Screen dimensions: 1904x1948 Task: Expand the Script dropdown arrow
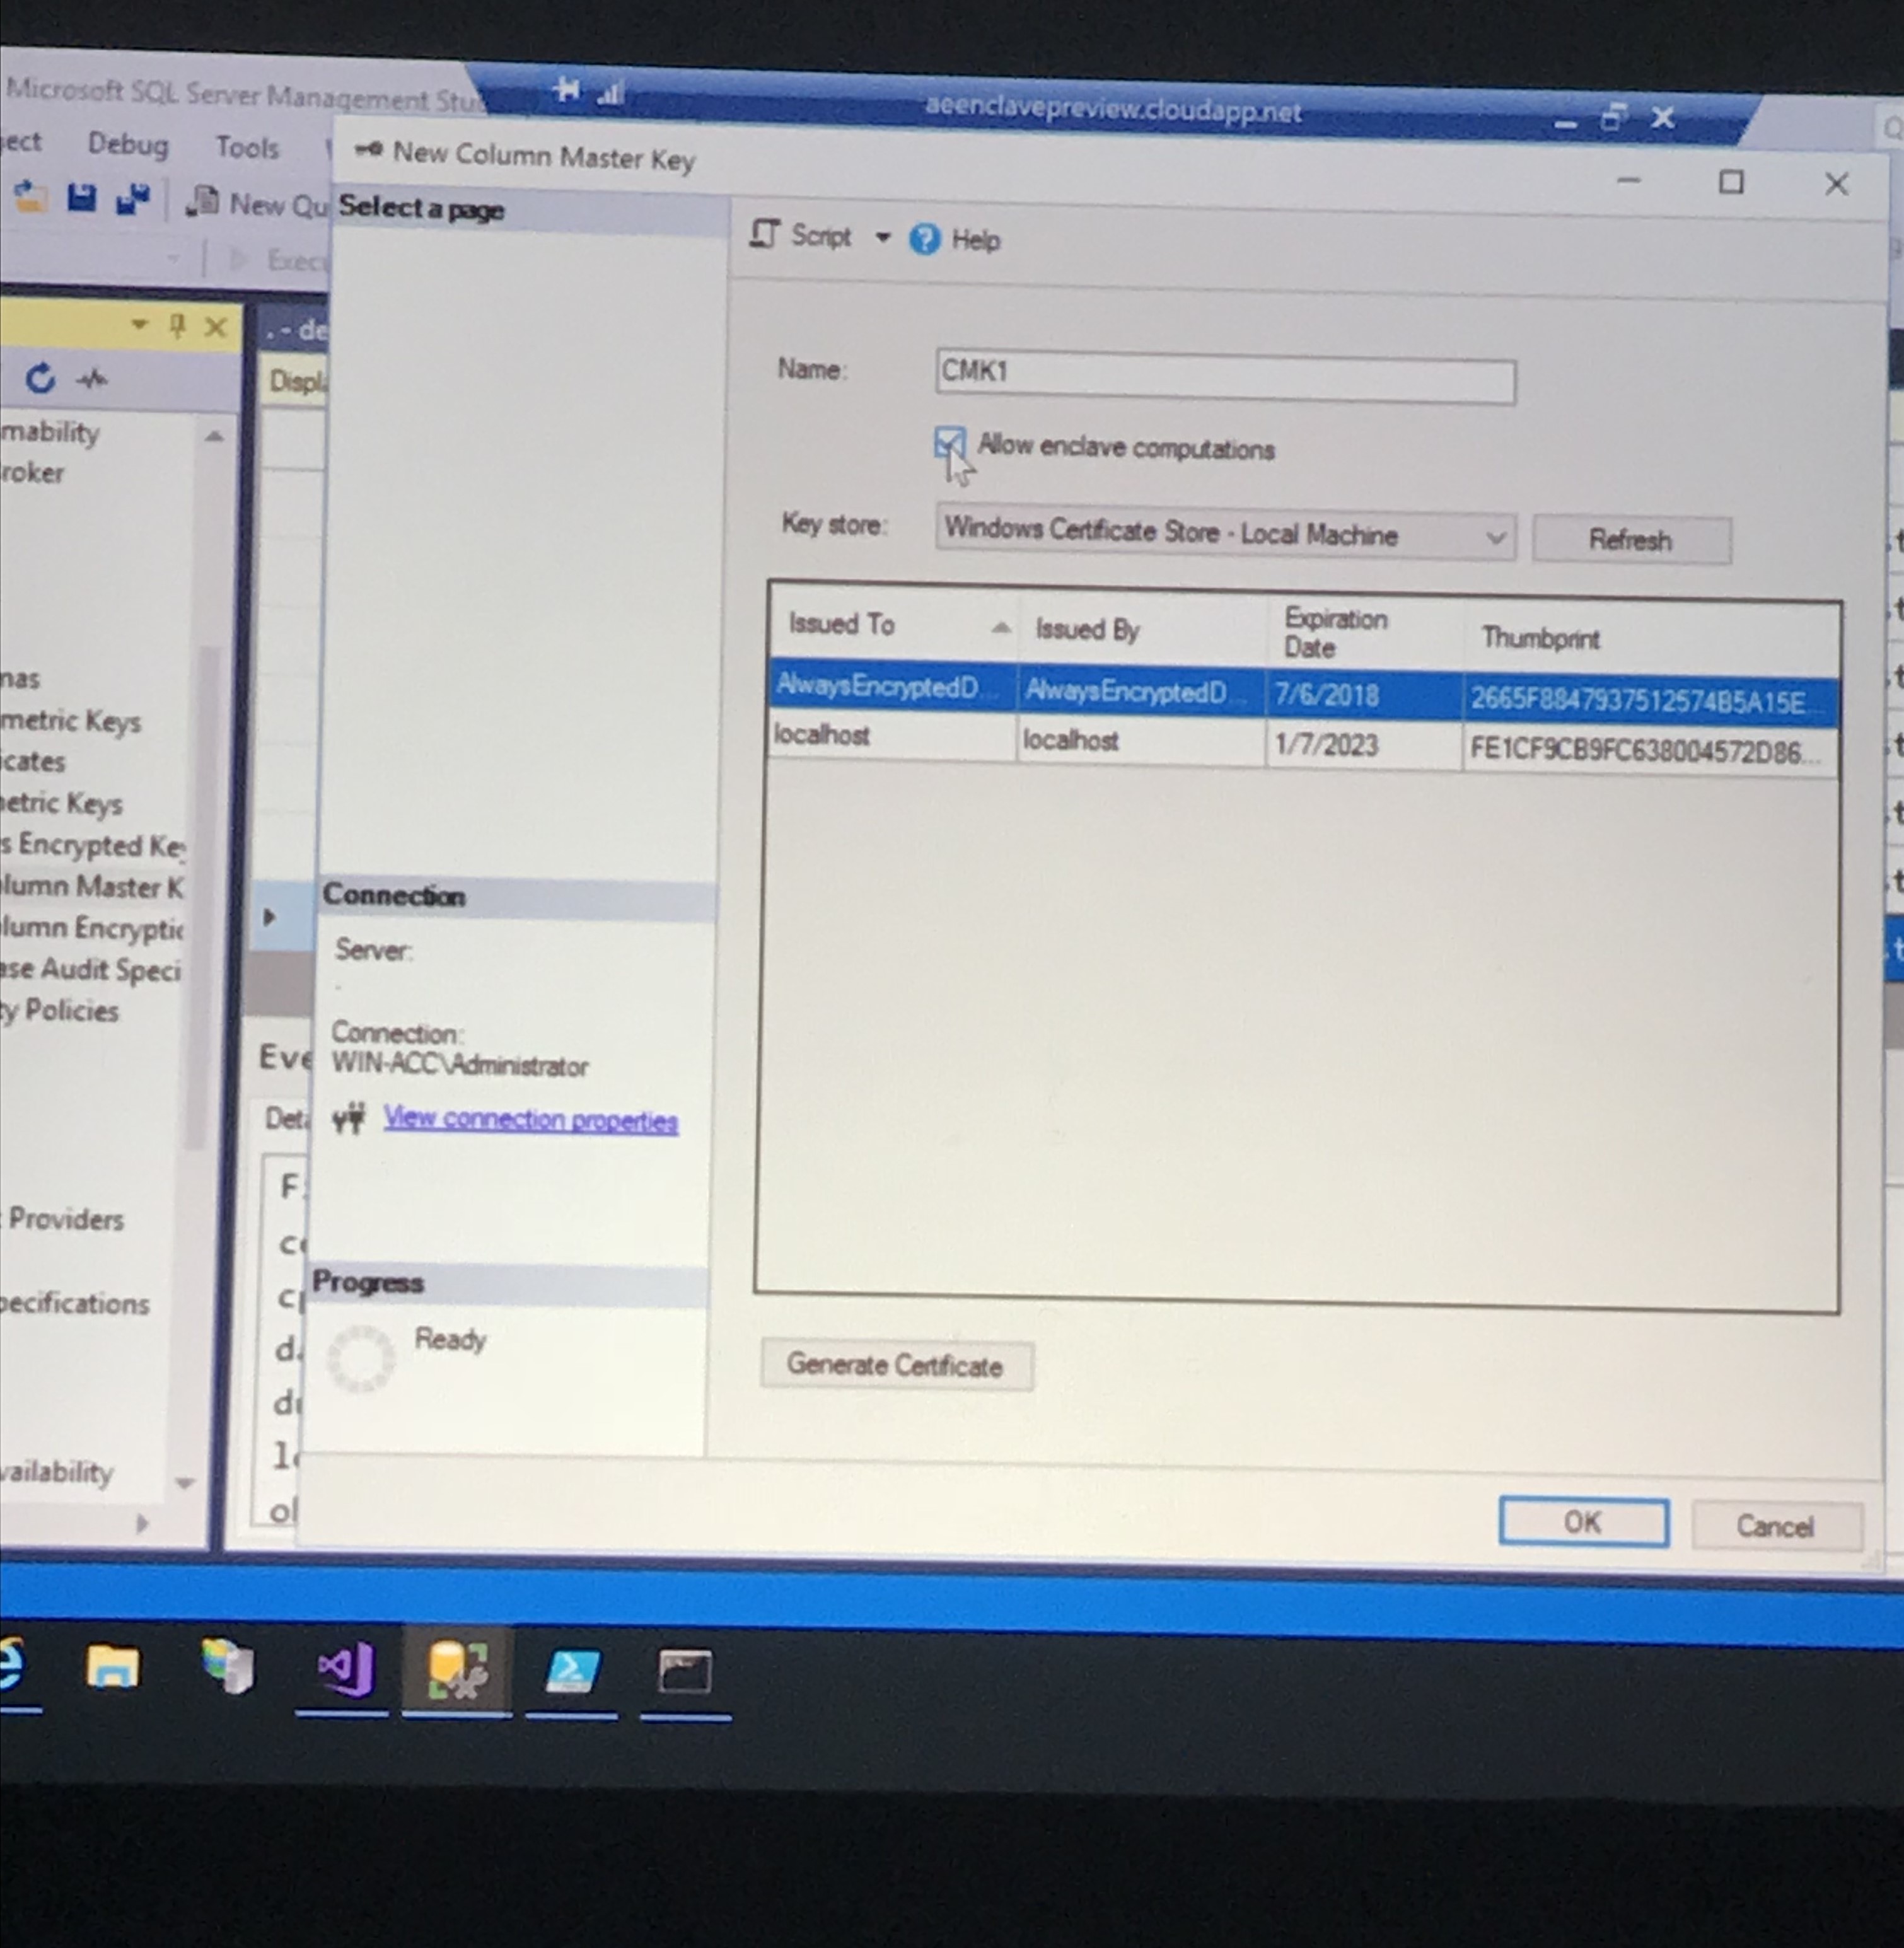(x=882, y=237)
